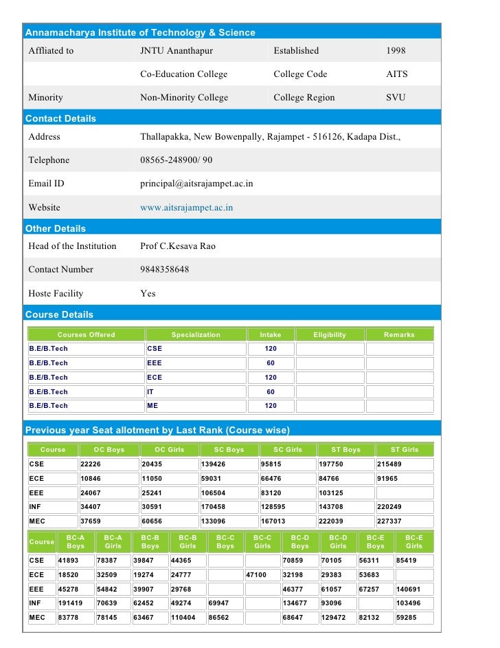Viewport: 500px width, 648px height.
Task: Click the SC Girls column header
Action: [288, 450]
